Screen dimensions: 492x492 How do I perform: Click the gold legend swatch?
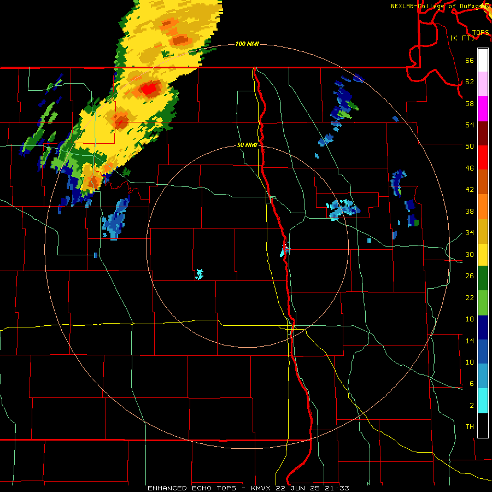point(483,231)
